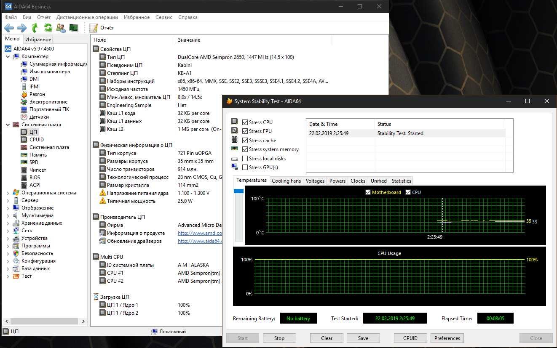Open Электропитание tree item
The height and width of the screenshot is (348, 557).
48,102
